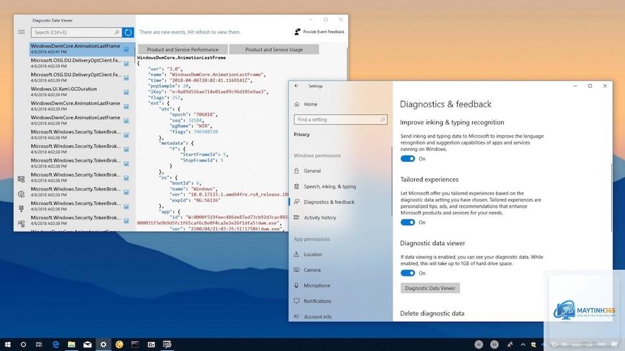
Task: Click category icon on Windows.Ui.Xaml.GCDuration row
Action: point(126,92)
